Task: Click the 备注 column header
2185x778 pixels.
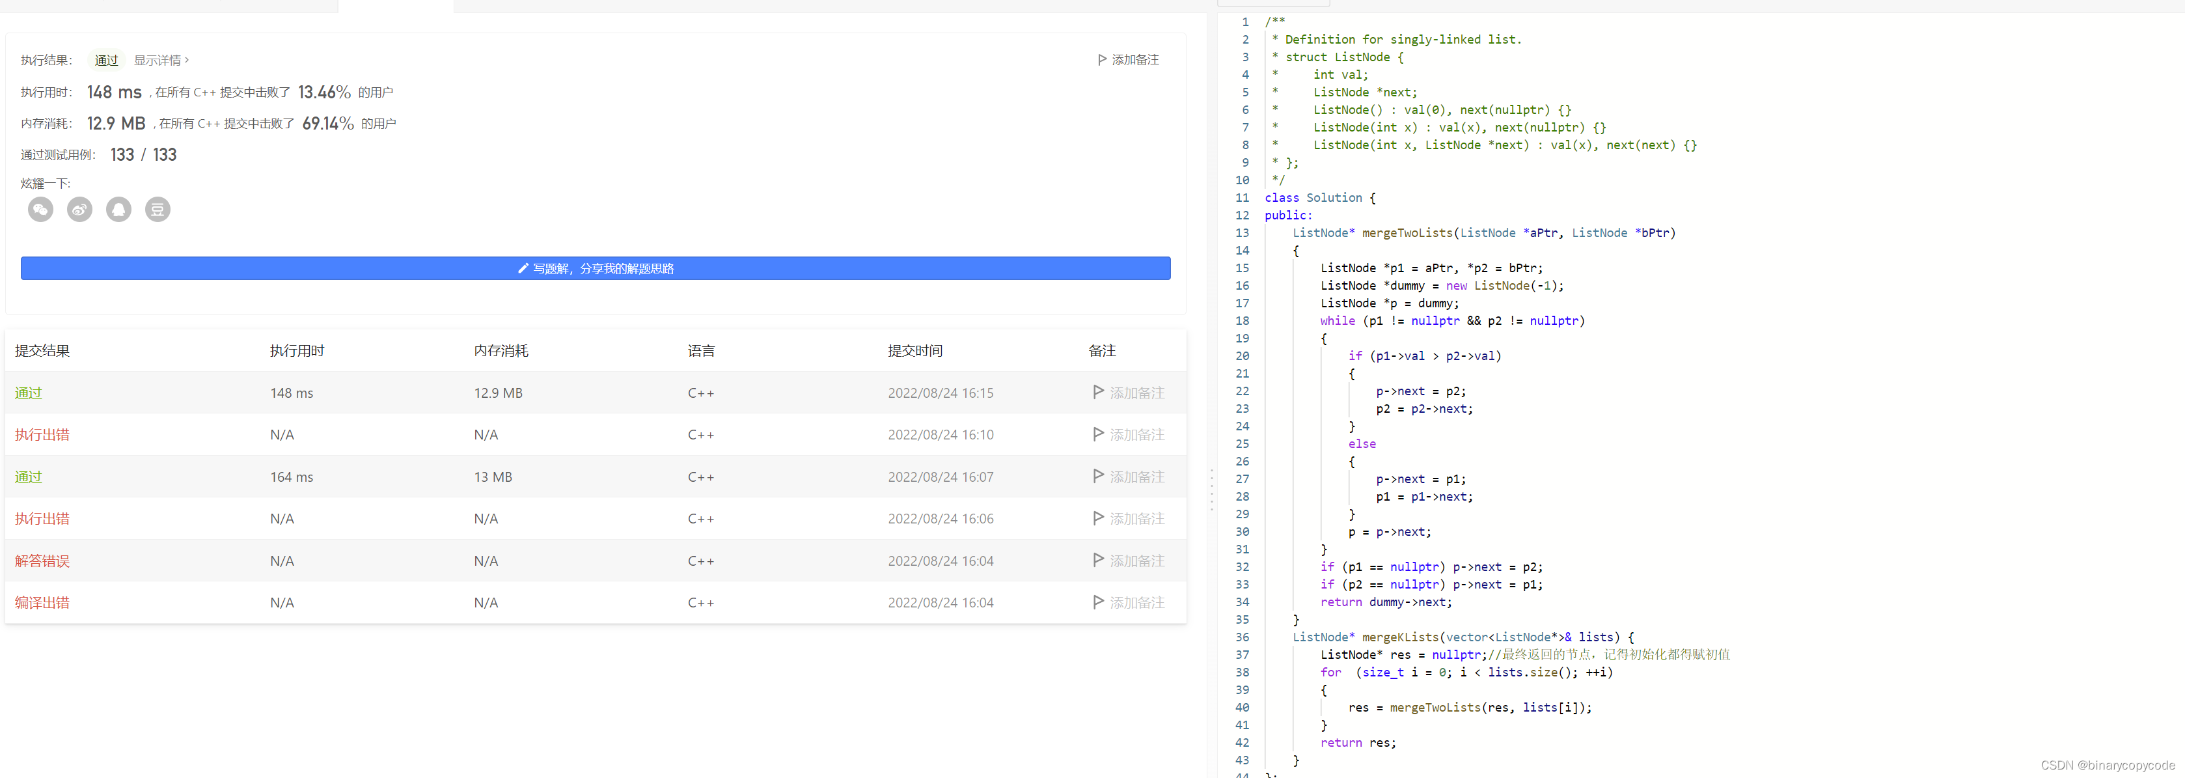Action: [x=1102, y=350]
